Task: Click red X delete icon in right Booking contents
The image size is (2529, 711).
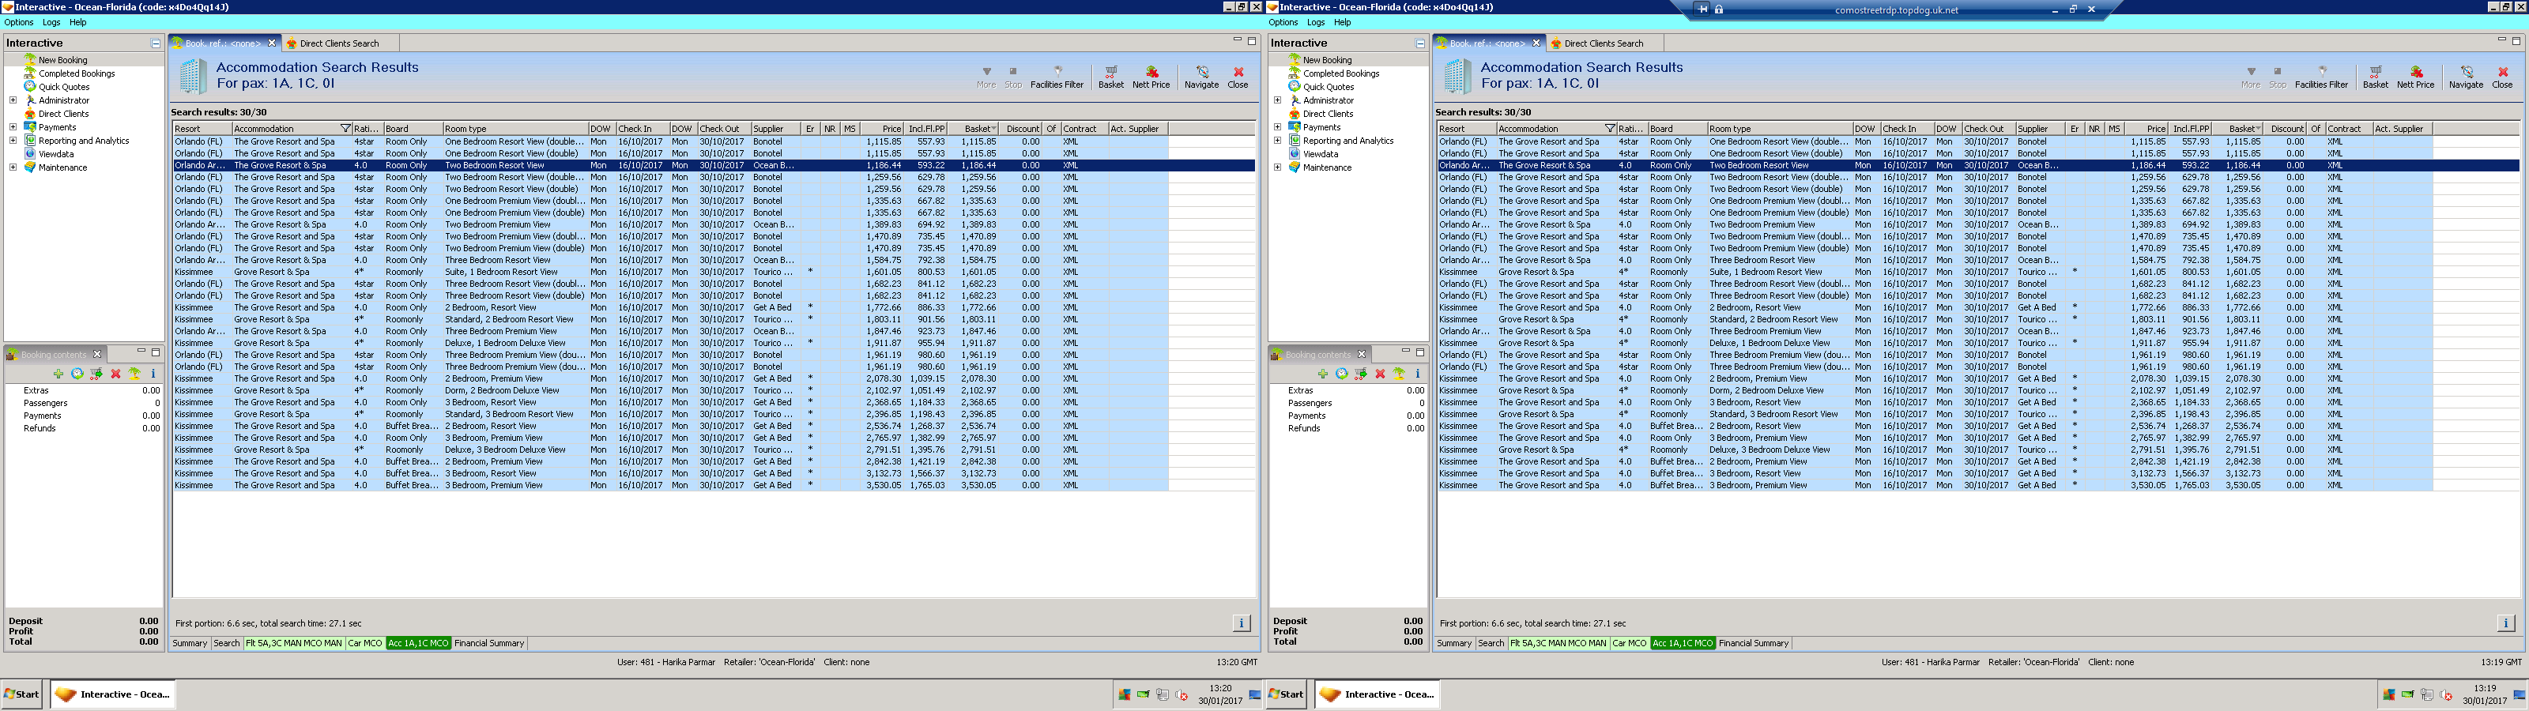Action: (1379, 374)
